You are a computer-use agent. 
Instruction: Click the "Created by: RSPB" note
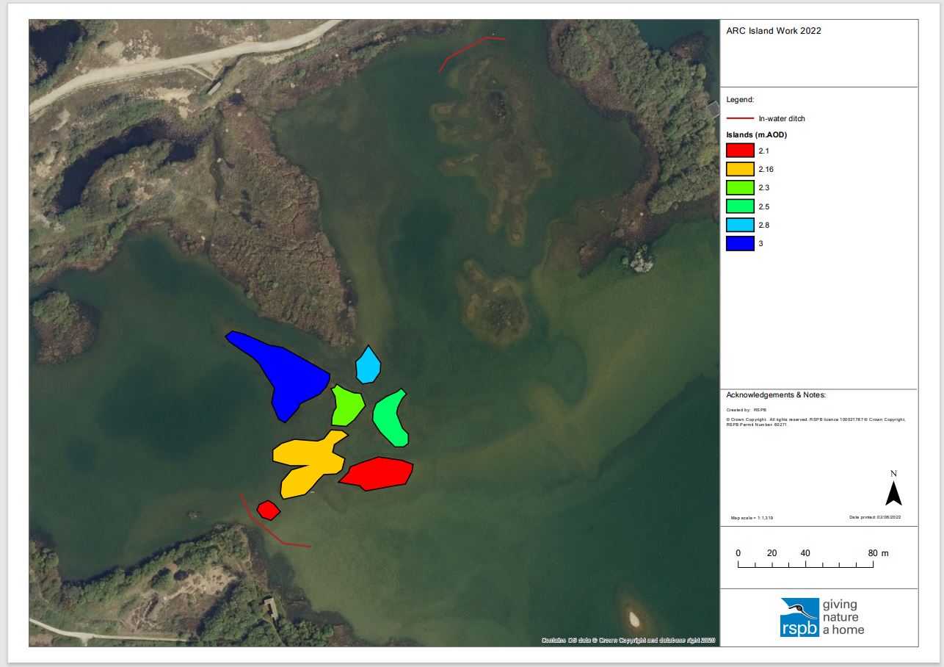pos(747,410)
